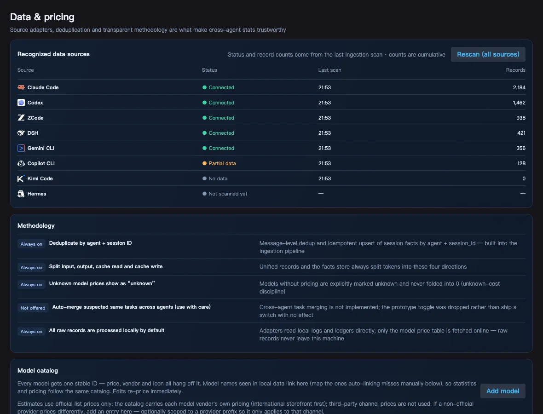The width and height of the screenshot is (543, 414).
Task: Click Connected status in Claude Code row
Action: pos(221,87)
